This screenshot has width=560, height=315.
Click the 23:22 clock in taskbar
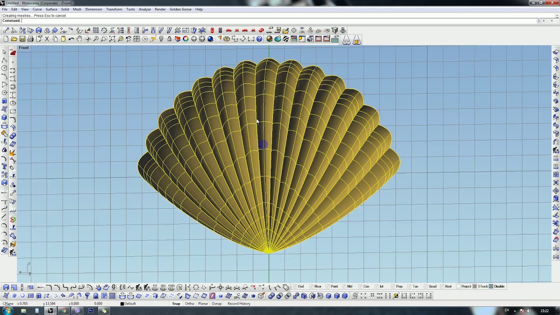pos(544,311)
